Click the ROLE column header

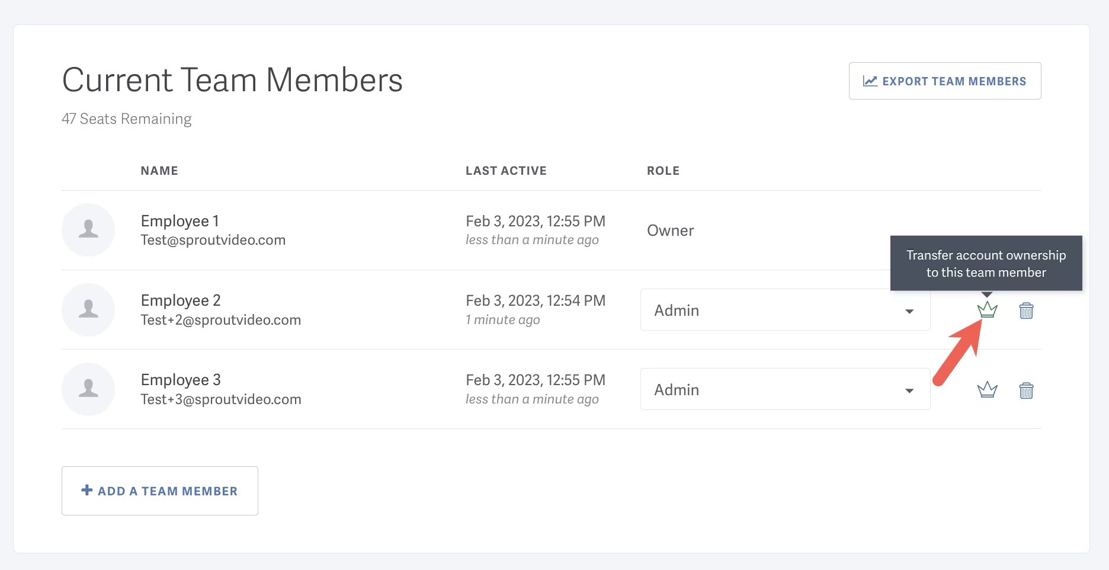click(x=663, y=171)
